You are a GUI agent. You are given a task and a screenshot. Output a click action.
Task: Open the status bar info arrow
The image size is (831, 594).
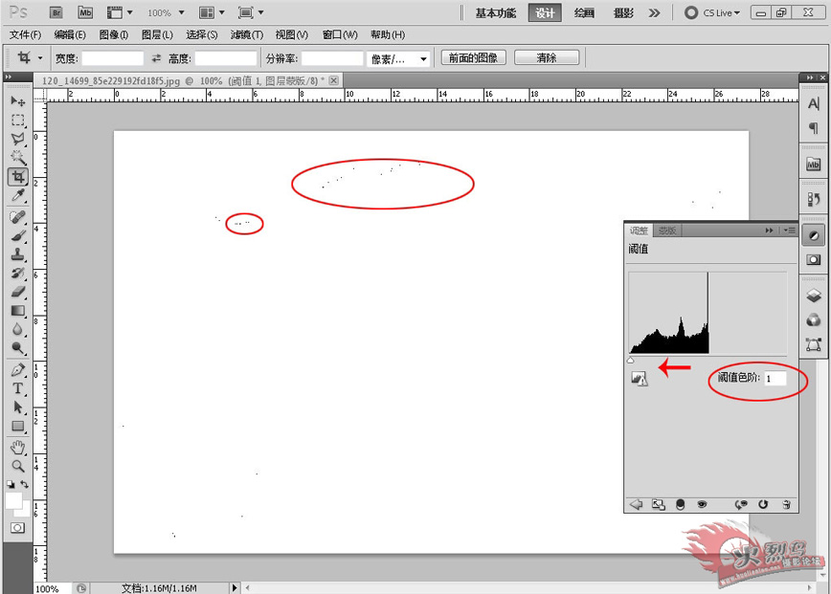coord(235,587)
